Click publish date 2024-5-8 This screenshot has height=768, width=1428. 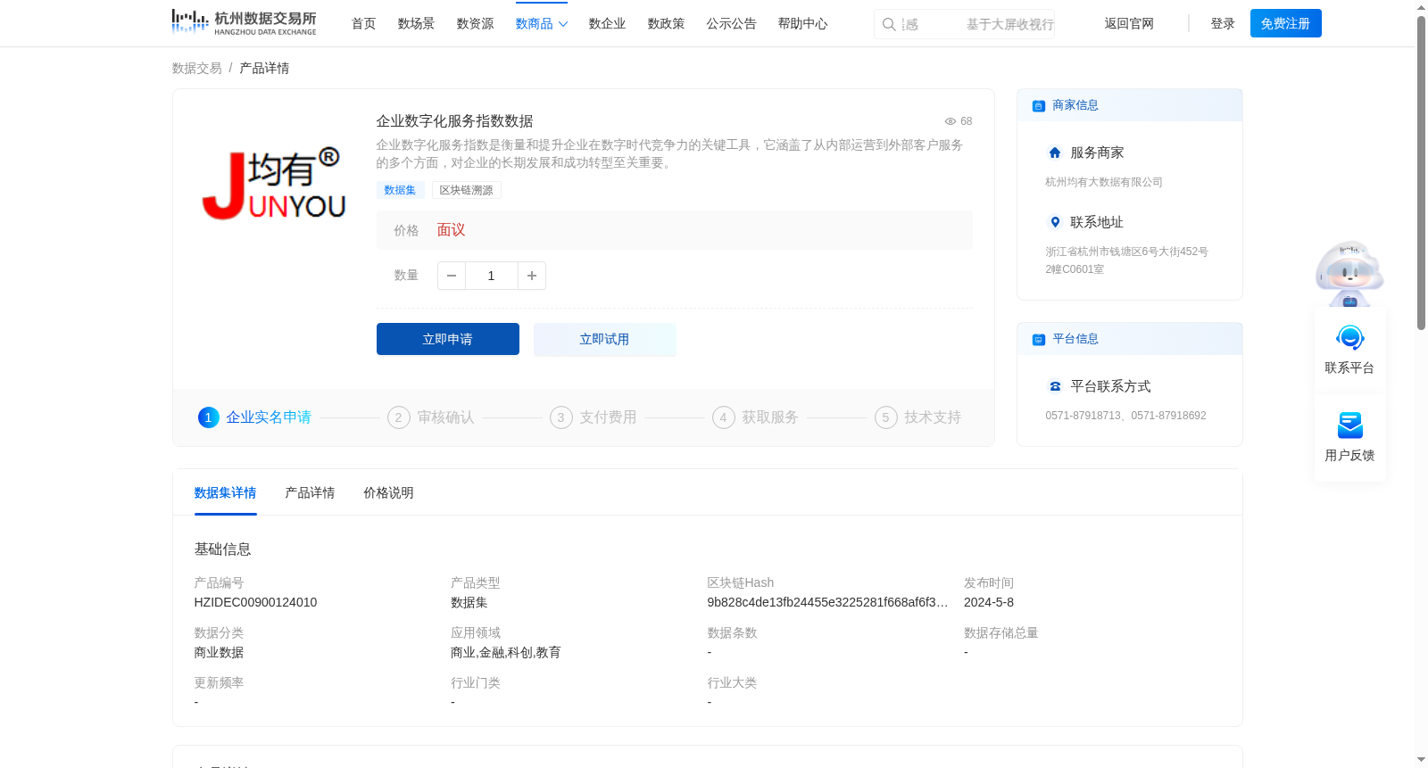point(989,602)
